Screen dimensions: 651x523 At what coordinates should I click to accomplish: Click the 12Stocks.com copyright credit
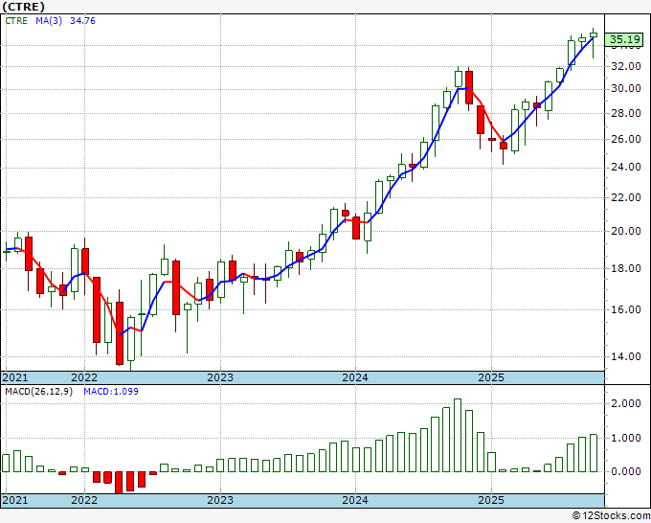pyautogui.click(x=611, y=515)
